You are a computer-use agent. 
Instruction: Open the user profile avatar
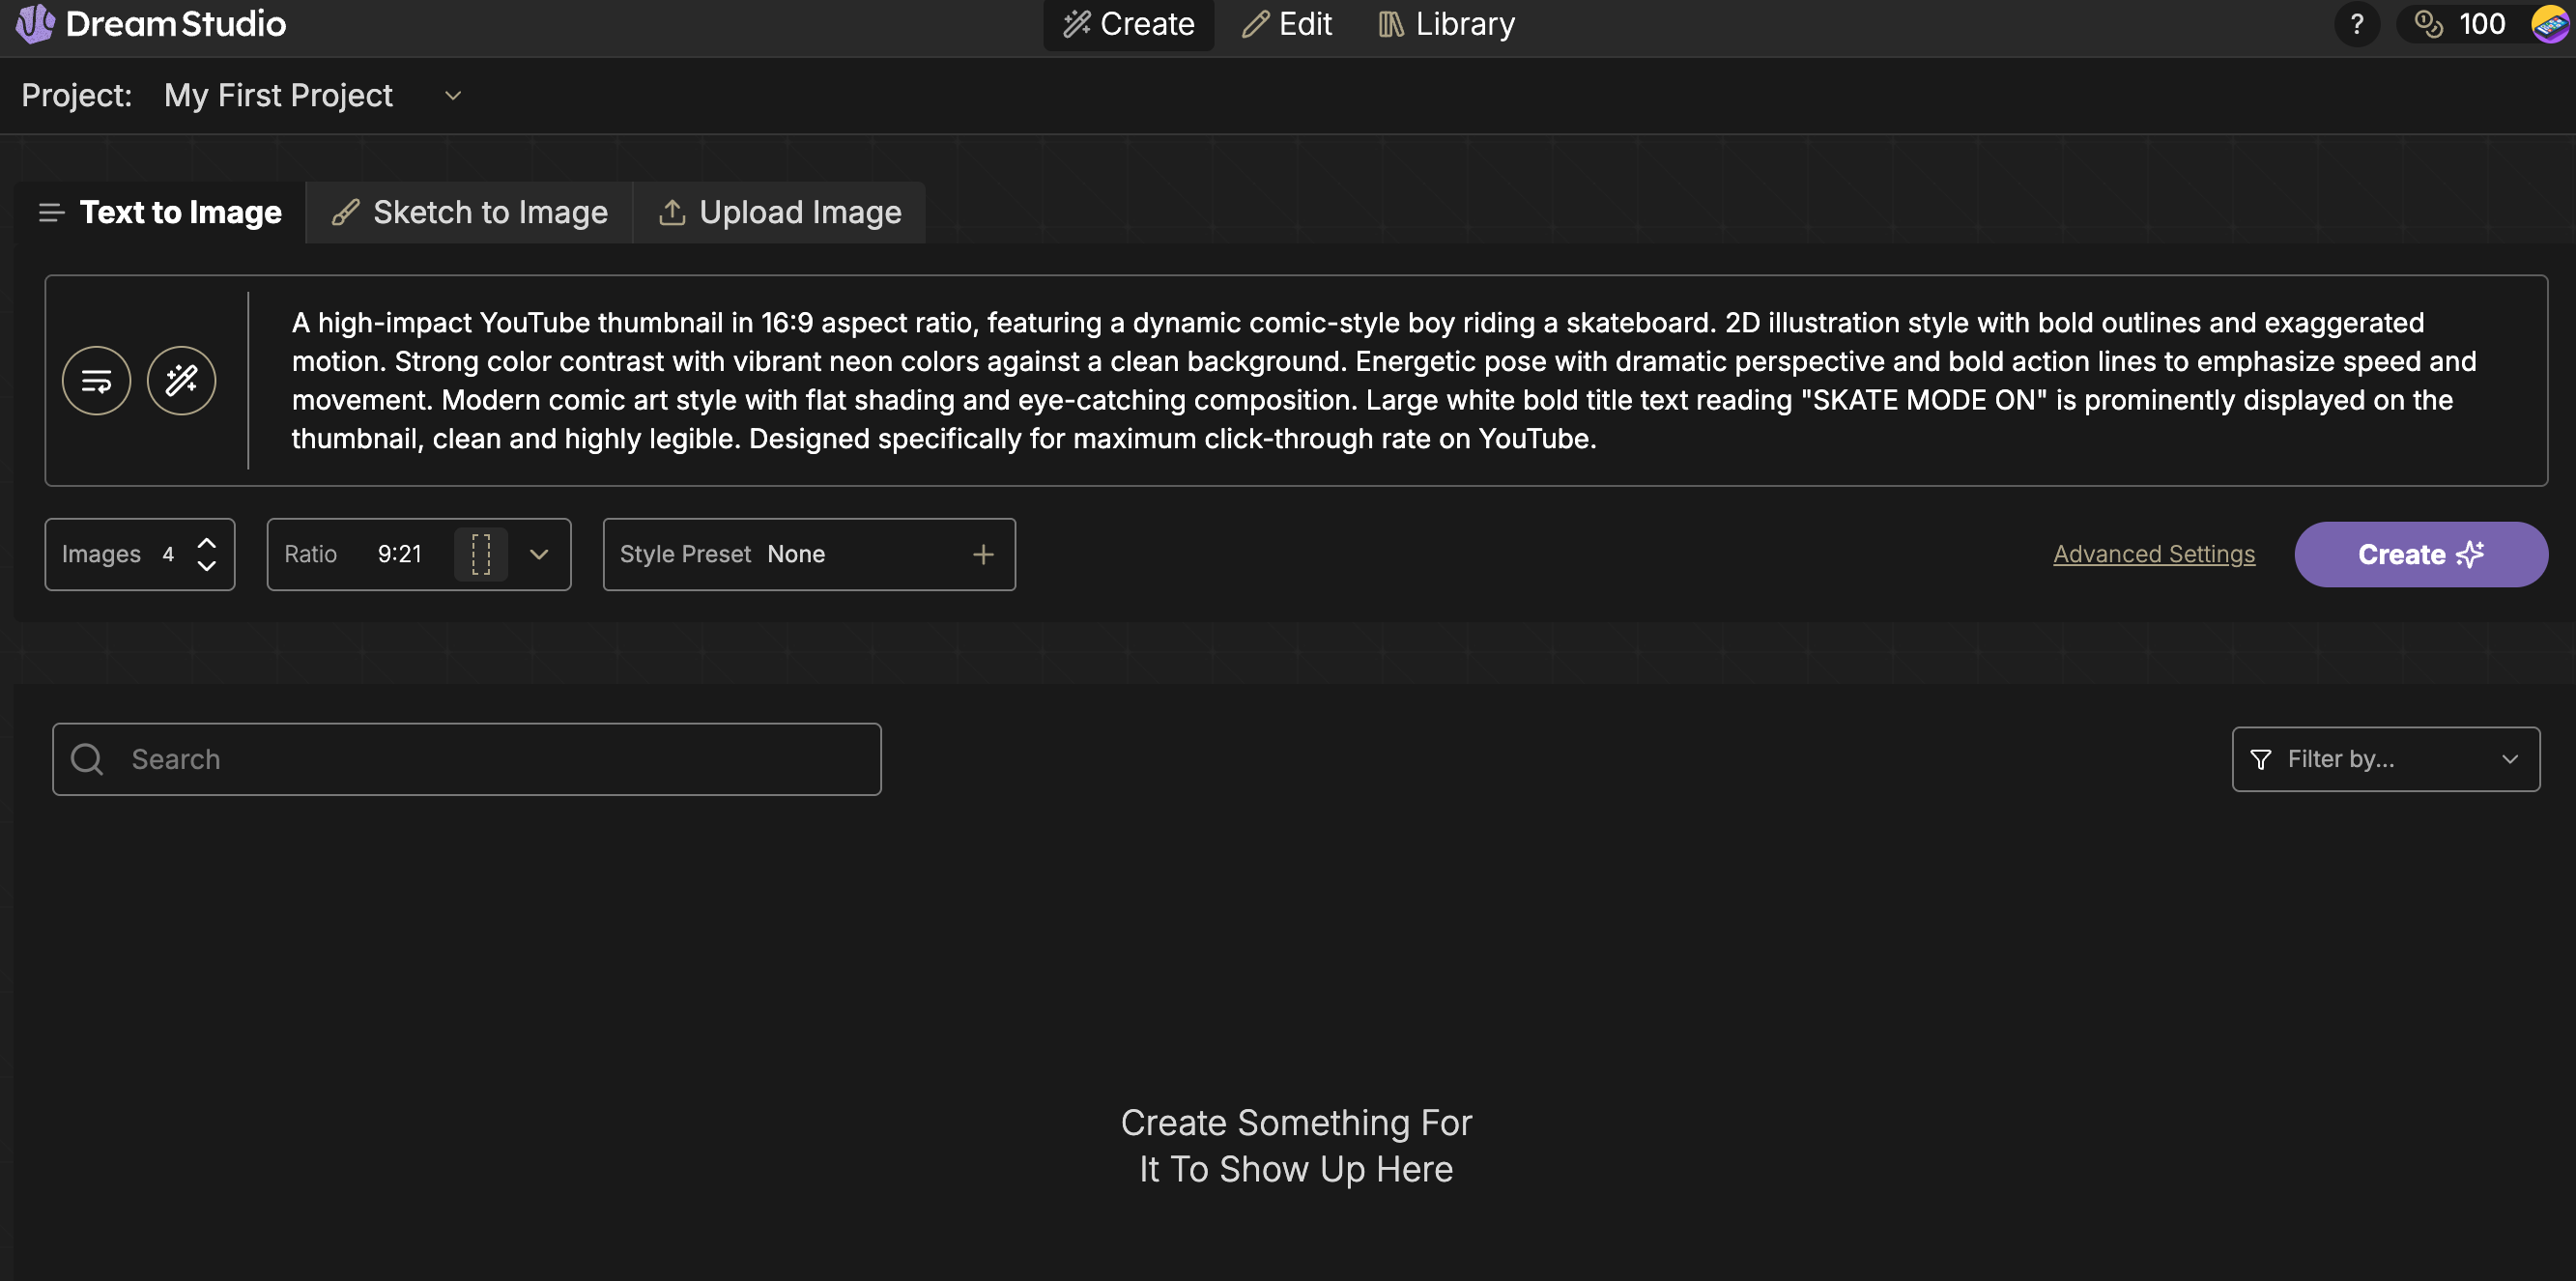point(2551,24)
